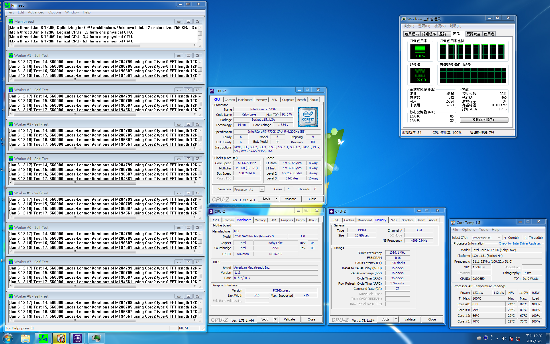Click the blue help icon in the tray
The image size is (550, 344).
[486, 338]
